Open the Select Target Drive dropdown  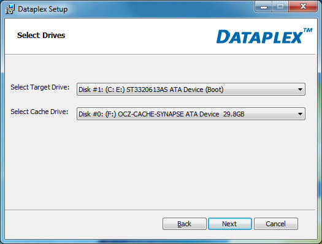click(191, 90)
